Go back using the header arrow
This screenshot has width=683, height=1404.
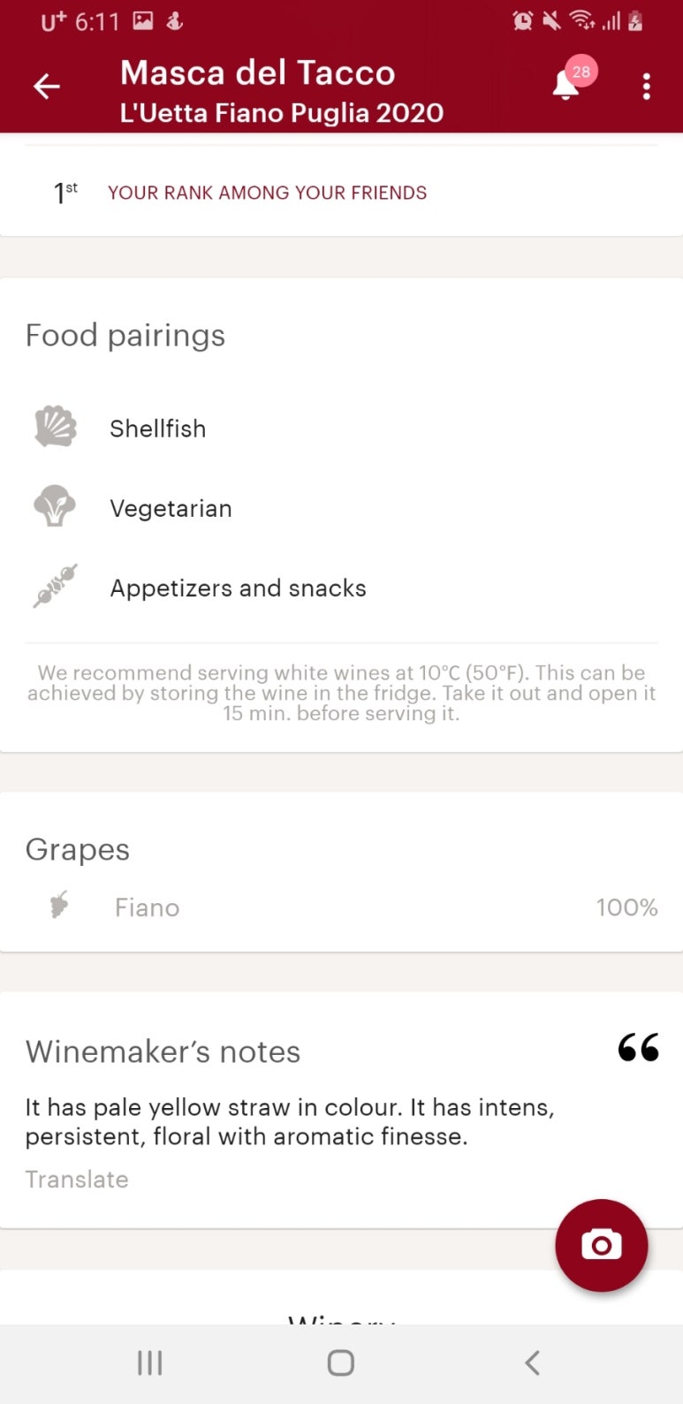point(47,86)
